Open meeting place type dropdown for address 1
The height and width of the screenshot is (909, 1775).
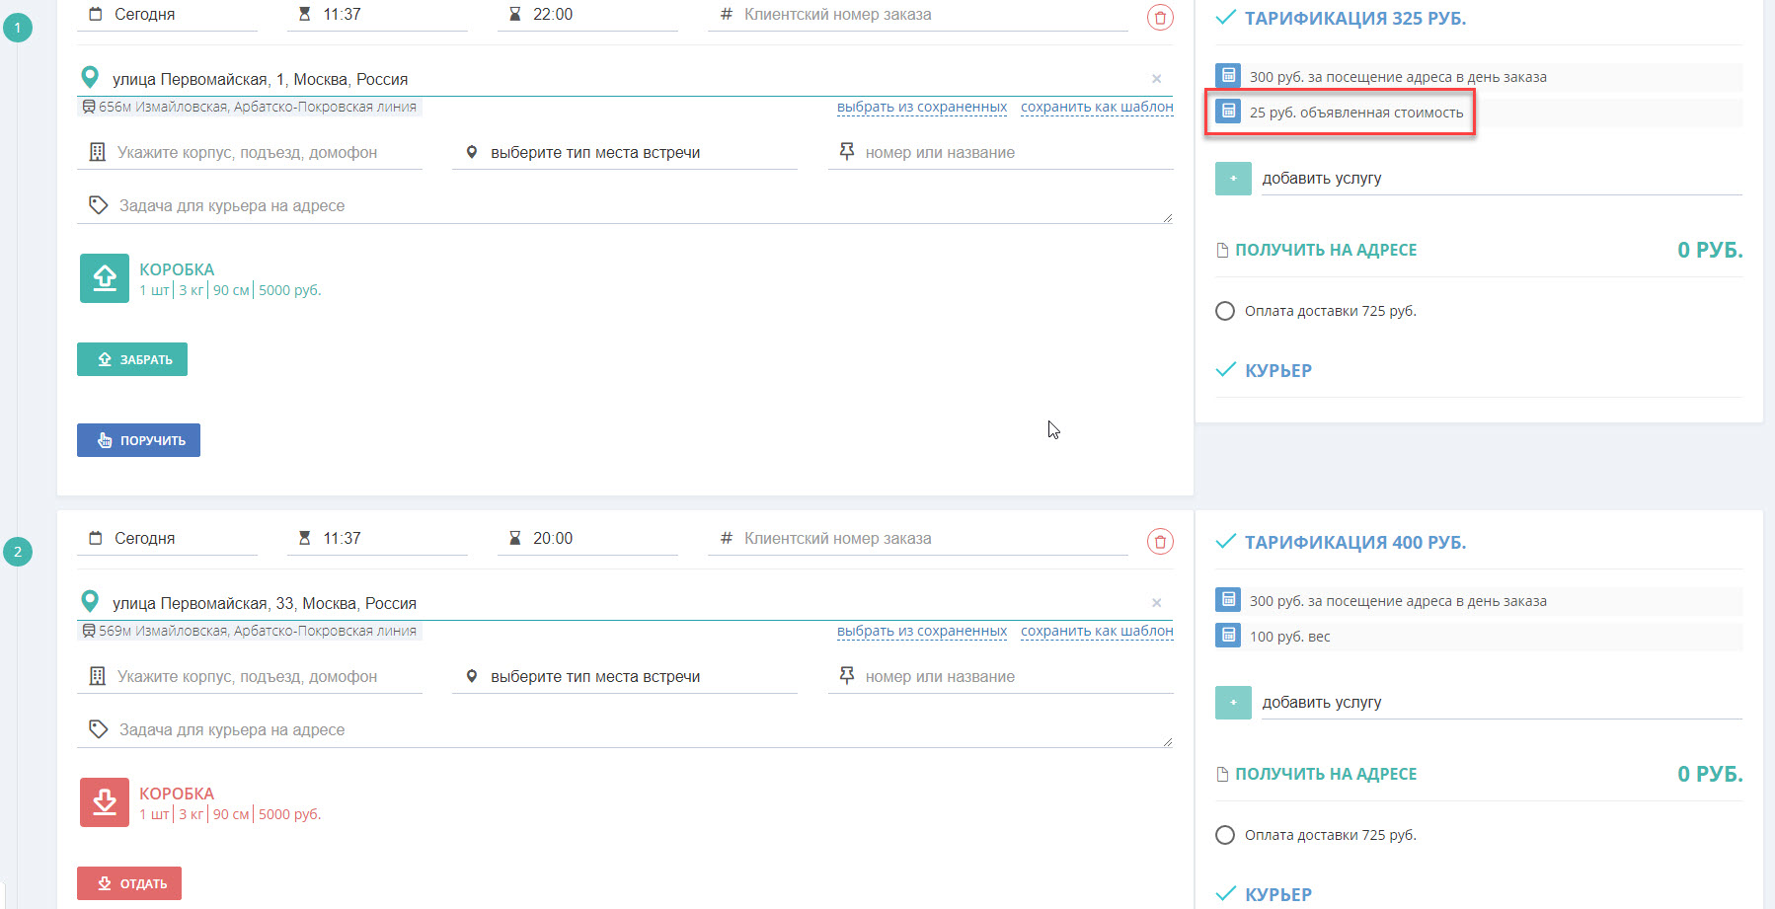pyautogui.click(x=625, y=153)
